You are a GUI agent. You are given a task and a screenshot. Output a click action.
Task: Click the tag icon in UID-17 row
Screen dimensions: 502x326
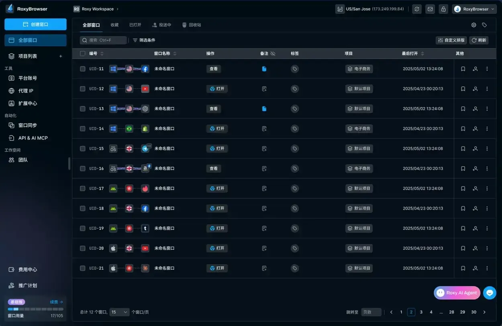[x=295, y=188]
